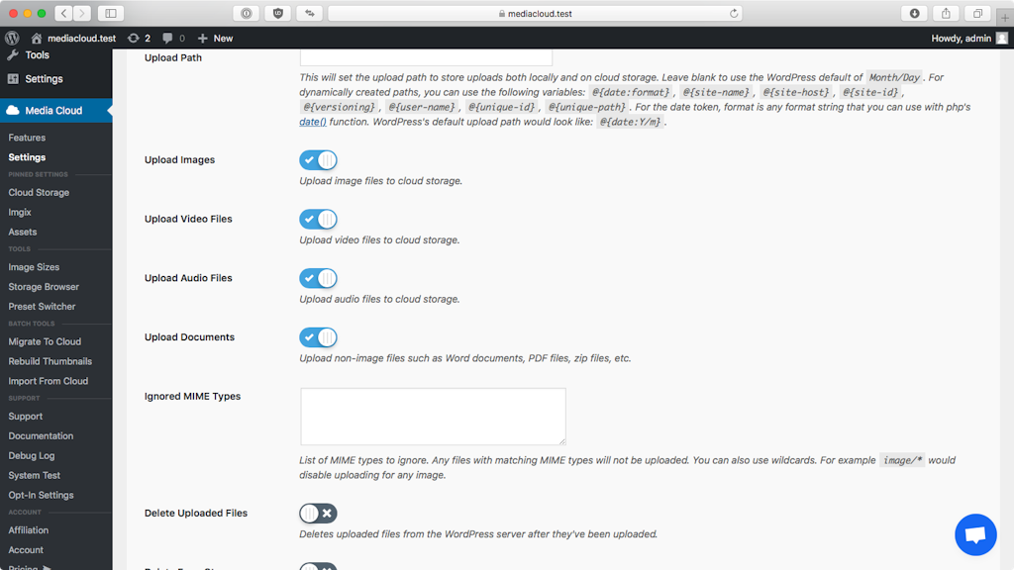The height and width of the screenshot is (570, 1014).
Task: Expand the Media Cloud sidebar menu
Action: click(54, 111)
